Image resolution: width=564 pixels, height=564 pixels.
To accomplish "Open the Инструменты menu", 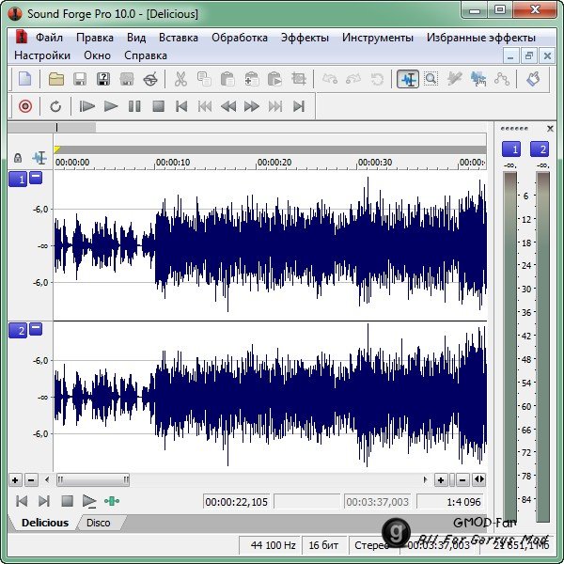I will pyautogui.click(x=378, y=38).
